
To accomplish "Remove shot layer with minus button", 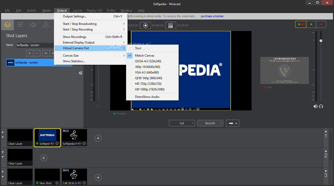I will tap(36, 53).
